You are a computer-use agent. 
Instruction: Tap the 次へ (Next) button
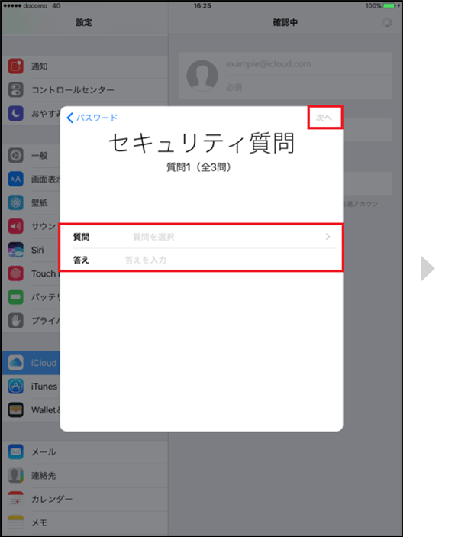point(324,118)
